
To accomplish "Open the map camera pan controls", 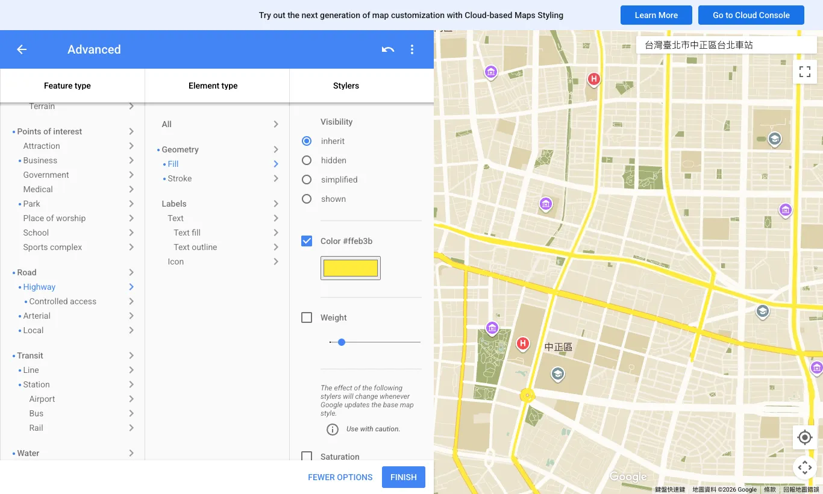I will [x=805, y=467].
